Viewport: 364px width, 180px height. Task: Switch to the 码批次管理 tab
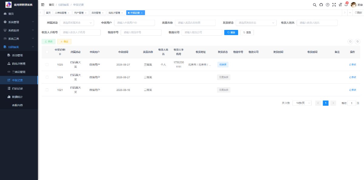(x=114, y=13)
